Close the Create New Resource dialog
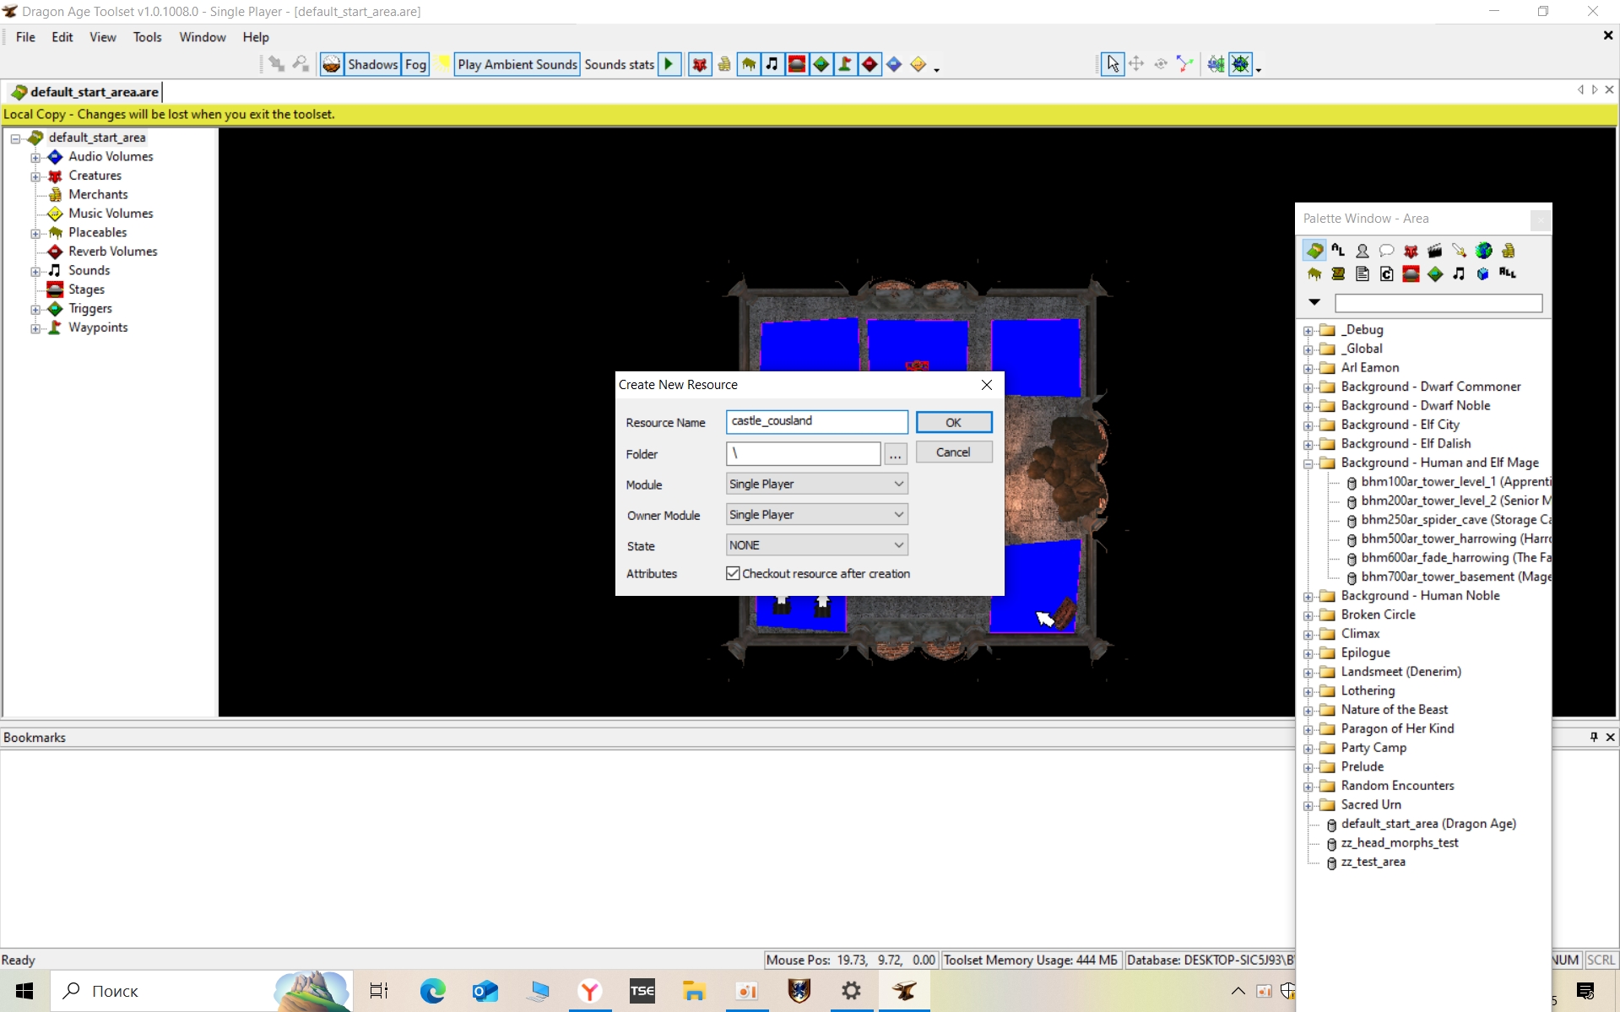The width and height of the screenshot is (1620, 1012). coord(986,385)
